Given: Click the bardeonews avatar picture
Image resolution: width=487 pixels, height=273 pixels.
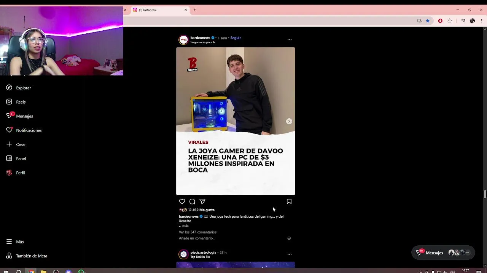Looking at the screenshot, I should tap(183, 40).
